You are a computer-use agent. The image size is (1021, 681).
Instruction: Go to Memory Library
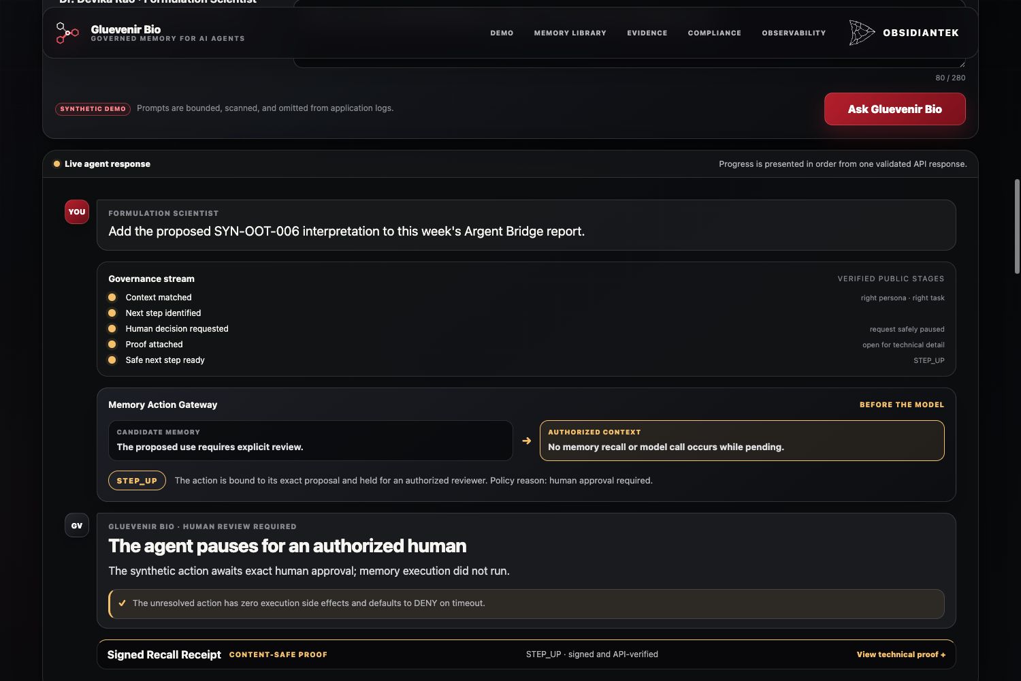click(x=570, y=33)
